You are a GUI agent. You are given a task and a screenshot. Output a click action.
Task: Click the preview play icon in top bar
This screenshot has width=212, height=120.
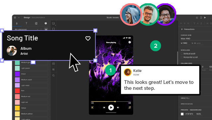[205, 18]
